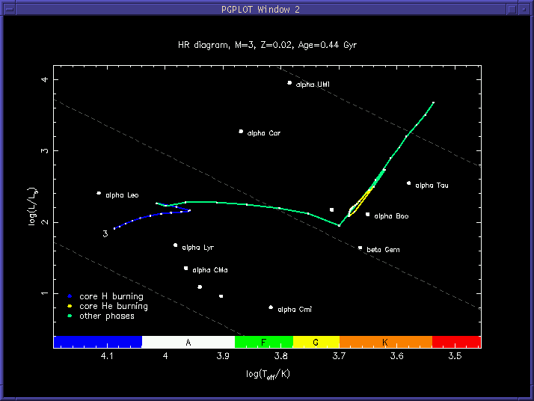Click the 3.6 tick label on x-axis
The image size is (534, 401).
coord(396,356)
